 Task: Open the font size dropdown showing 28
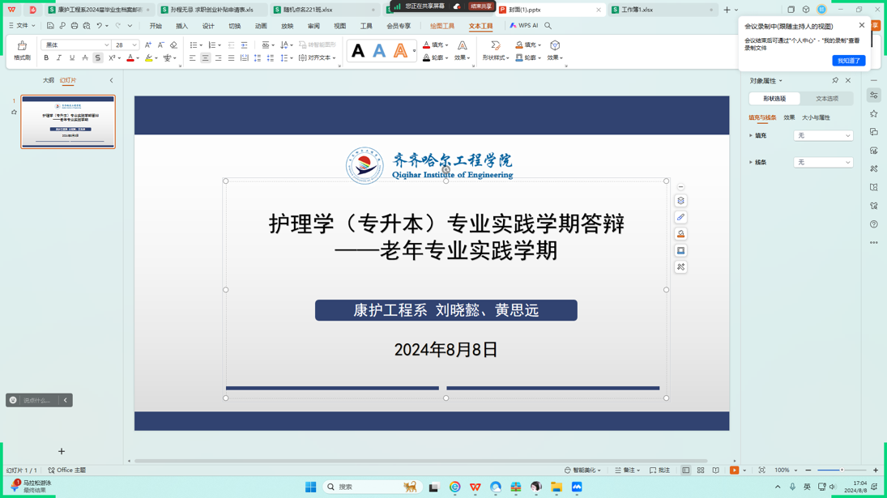[134, 45]
